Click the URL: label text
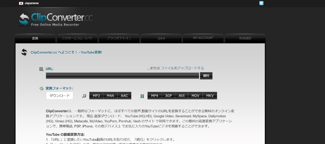Screen dimensions: 325x144 50,69
